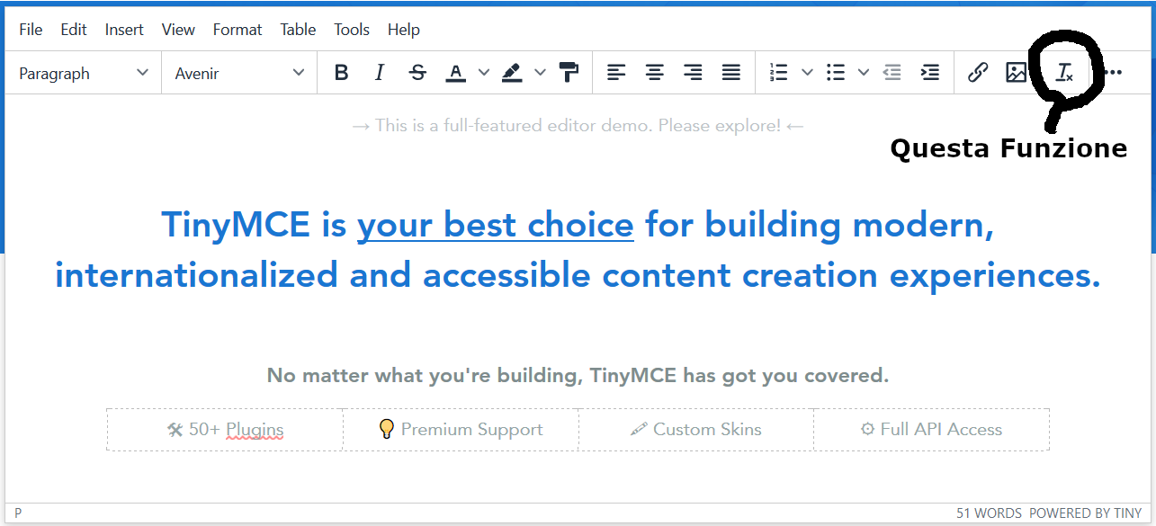Viewport: 1156px width, 526px height.
Task: Show more toolbar options
Action: pos(1113,73)
